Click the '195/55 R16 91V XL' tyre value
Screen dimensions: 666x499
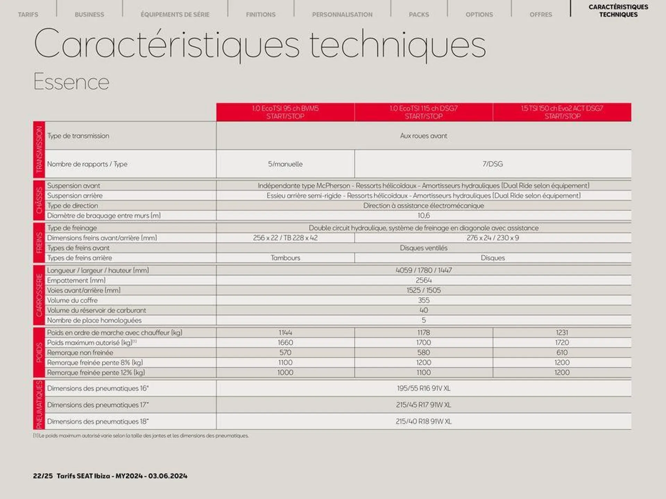pyautogui.click(x=424, y=389)
